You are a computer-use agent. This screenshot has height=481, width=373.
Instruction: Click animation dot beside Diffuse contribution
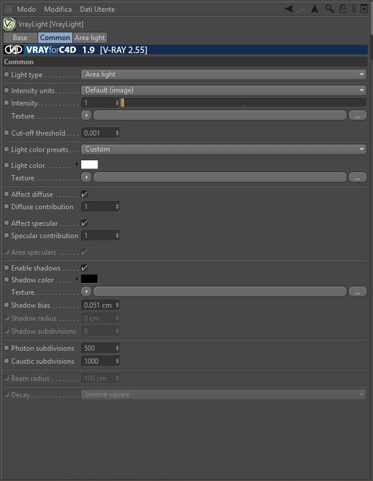point(6,207)
